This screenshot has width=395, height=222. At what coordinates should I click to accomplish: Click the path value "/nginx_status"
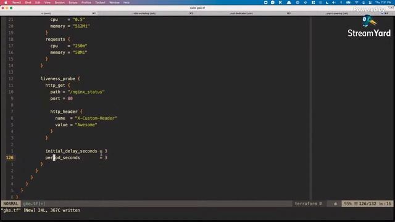pos(86,92)
